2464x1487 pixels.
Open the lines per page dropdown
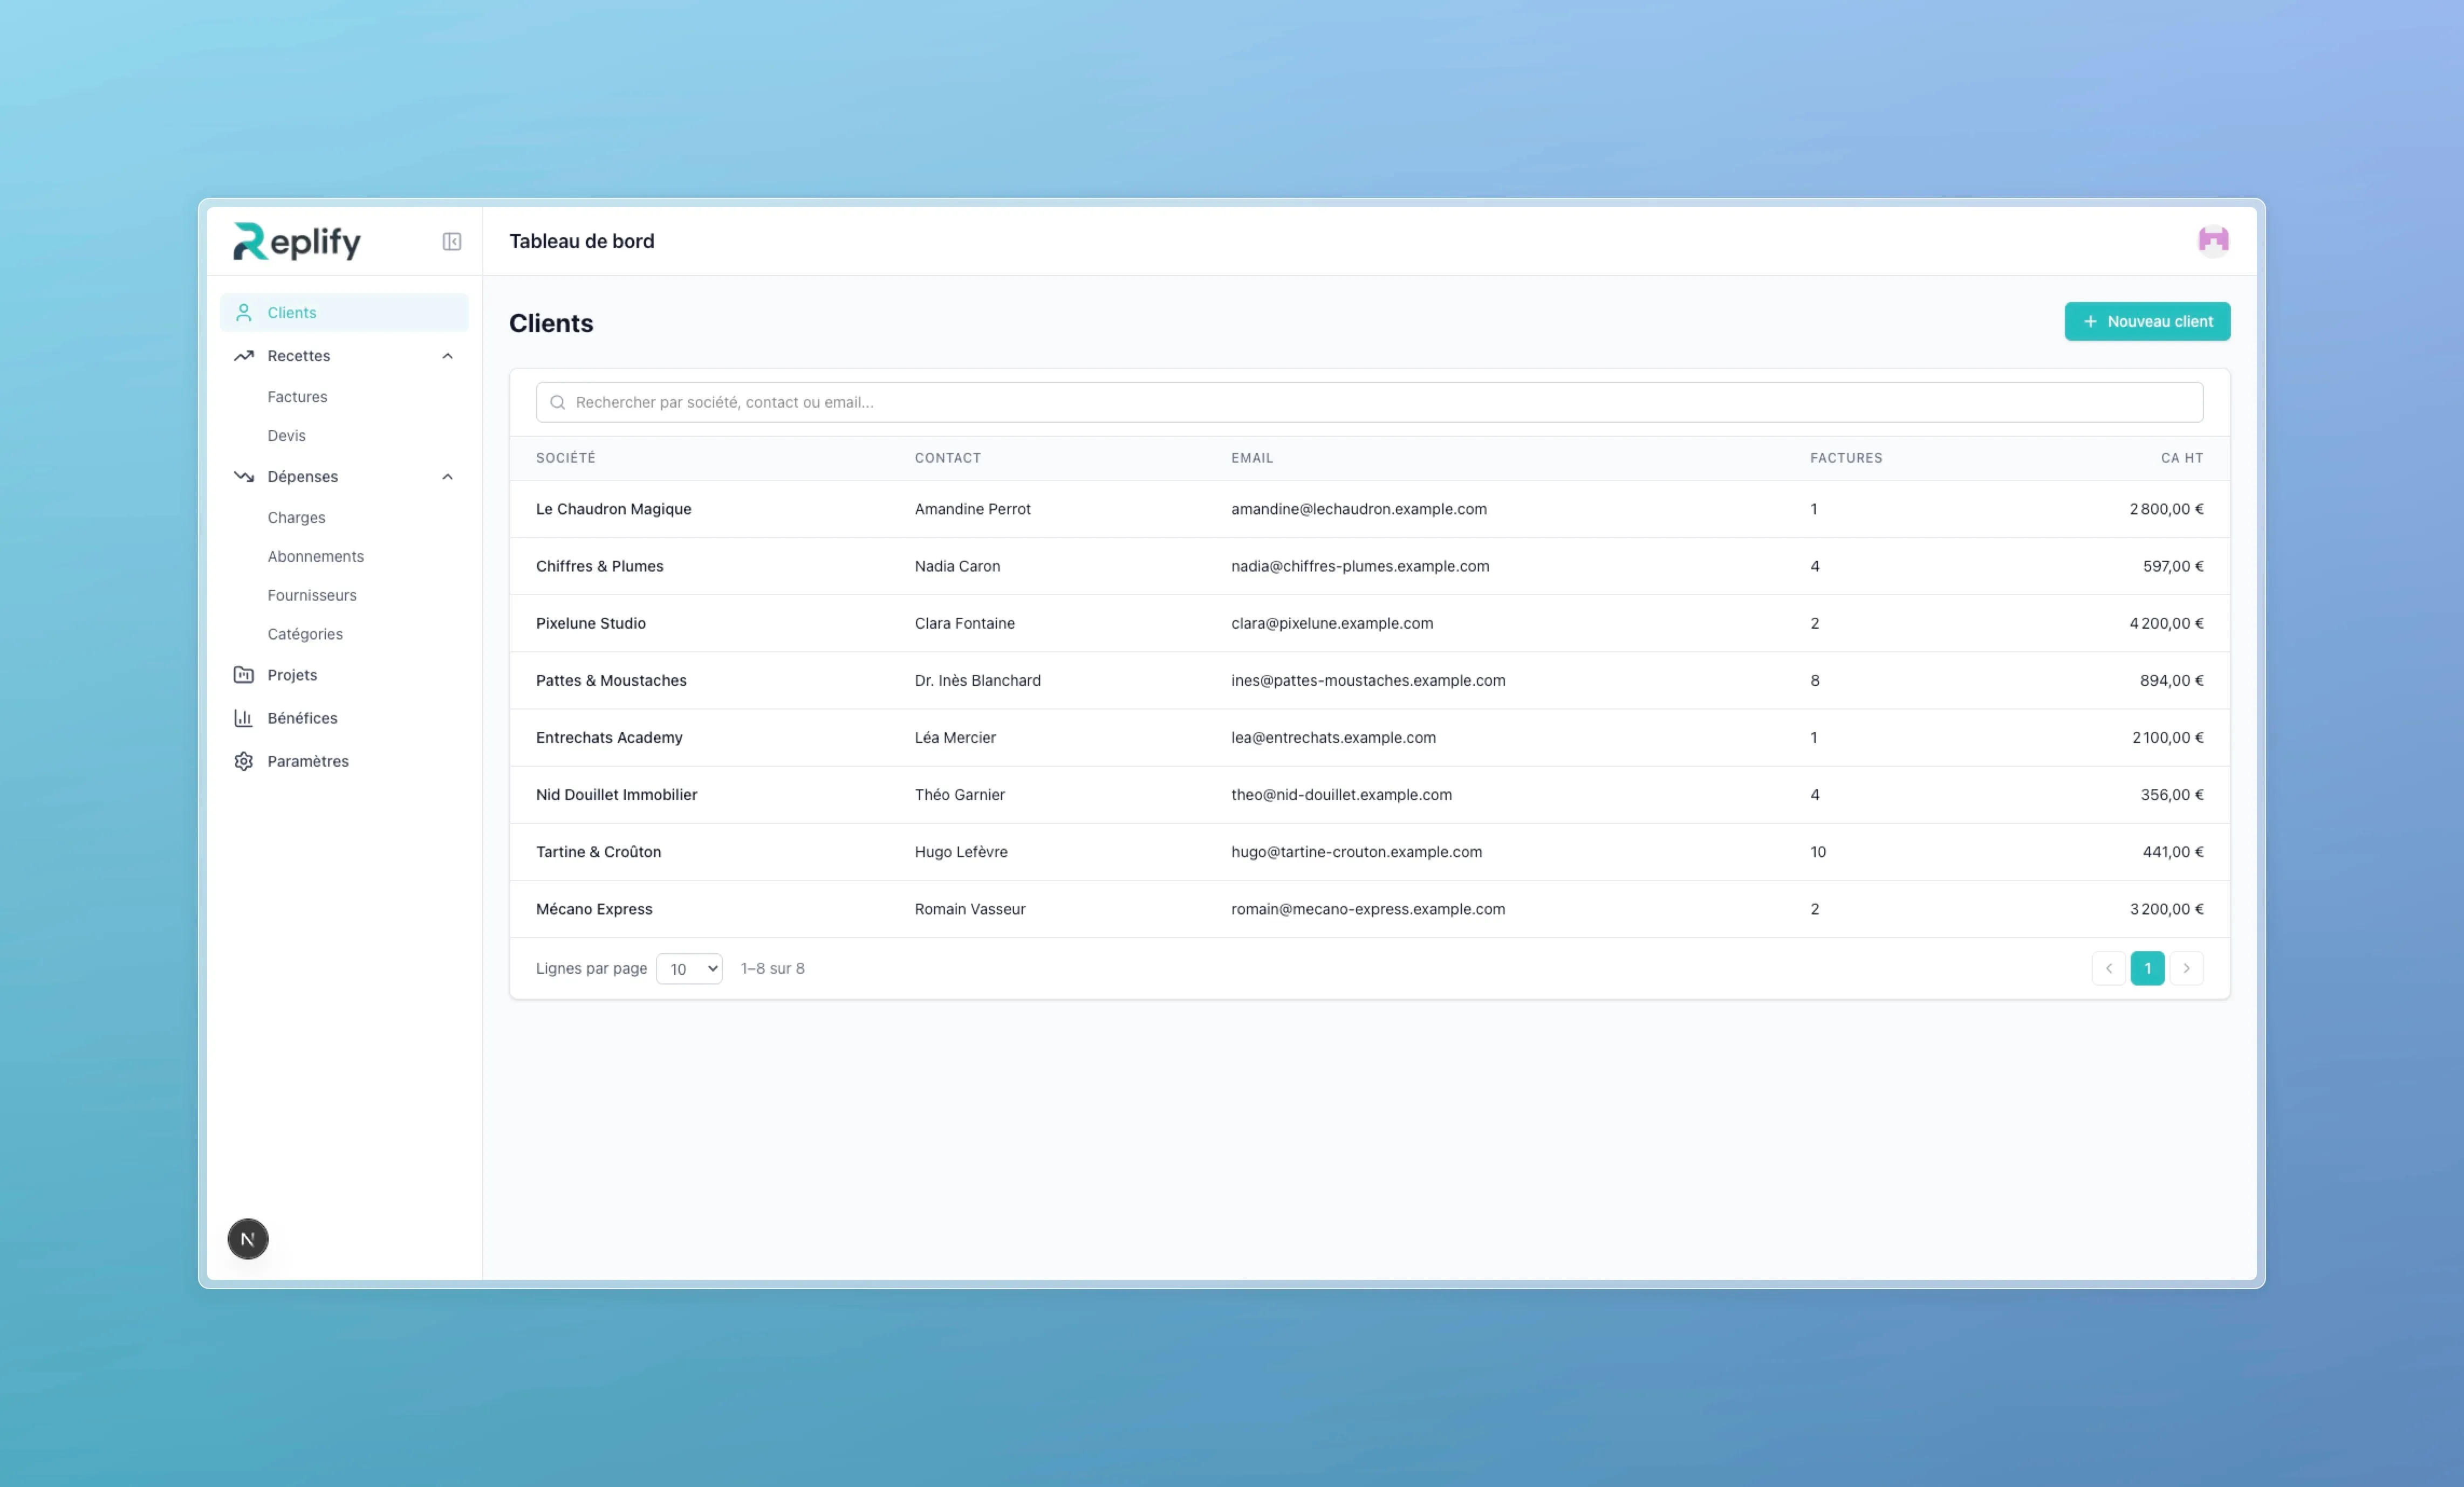point(689,969)
